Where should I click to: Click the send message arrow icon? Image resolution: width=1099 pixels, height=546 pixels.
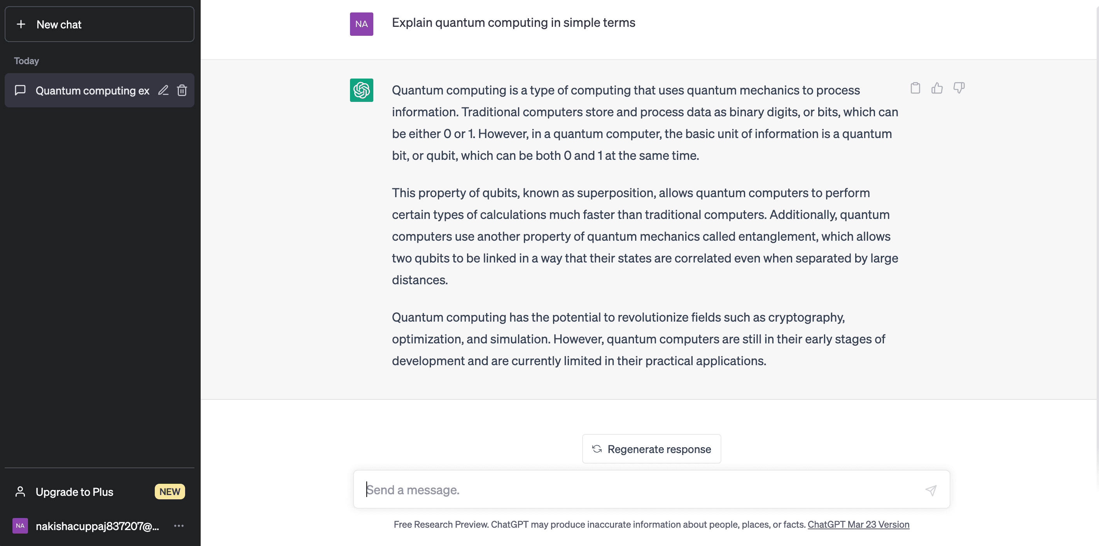tap(931, 490)
